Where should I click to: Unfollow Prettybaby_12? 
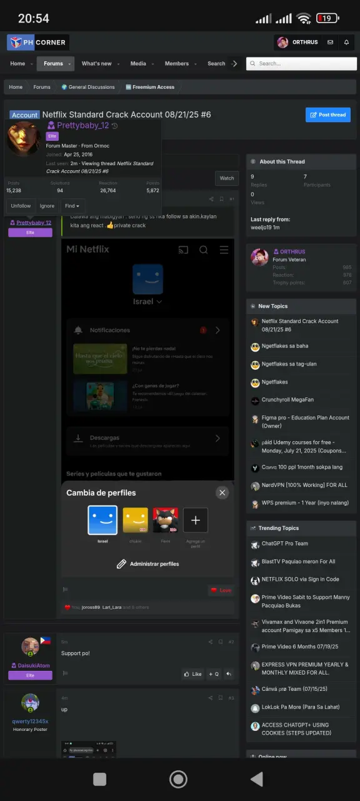21,206
